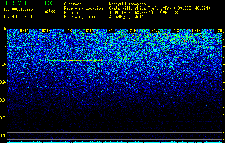Click the 0.7 kHz axis label
This screenshot has width=225, height=143.
[3, 118]
